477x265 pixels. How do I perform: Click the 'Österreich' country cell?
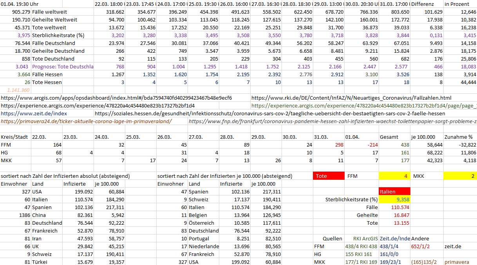(x=201, y=223)
